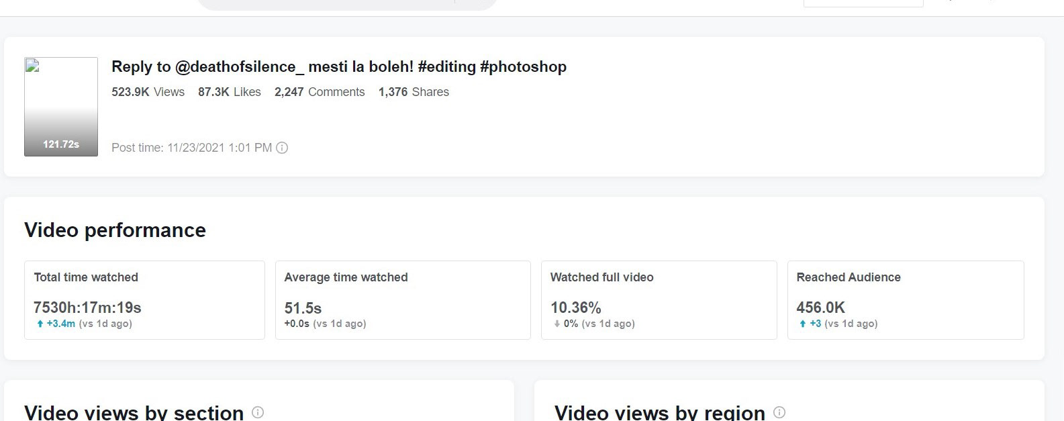The image size is (1064, 421).
Task: Select the Watched full video card
Action: 659,299
